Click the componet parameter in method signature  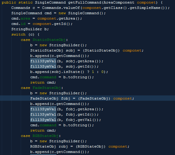click(146, 2)
